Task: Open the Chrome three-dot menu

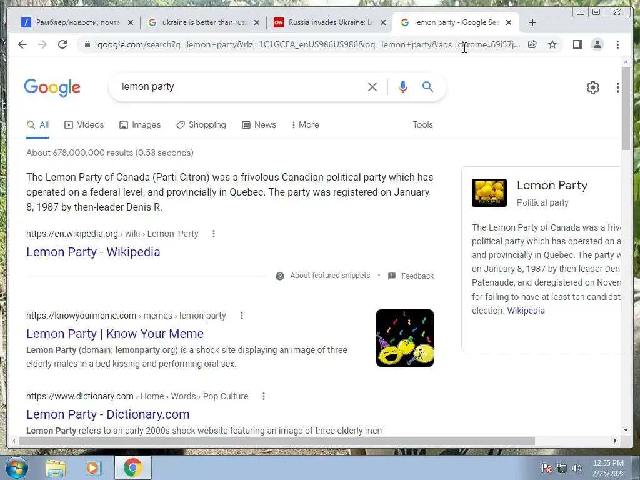Action: point(617,44)
